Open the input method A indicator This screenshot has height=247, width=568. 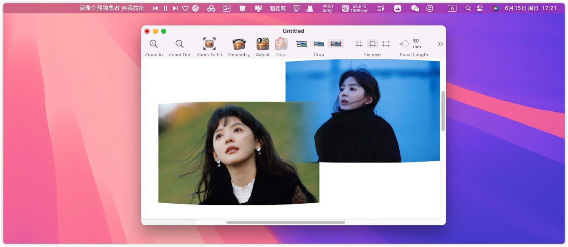452,8
